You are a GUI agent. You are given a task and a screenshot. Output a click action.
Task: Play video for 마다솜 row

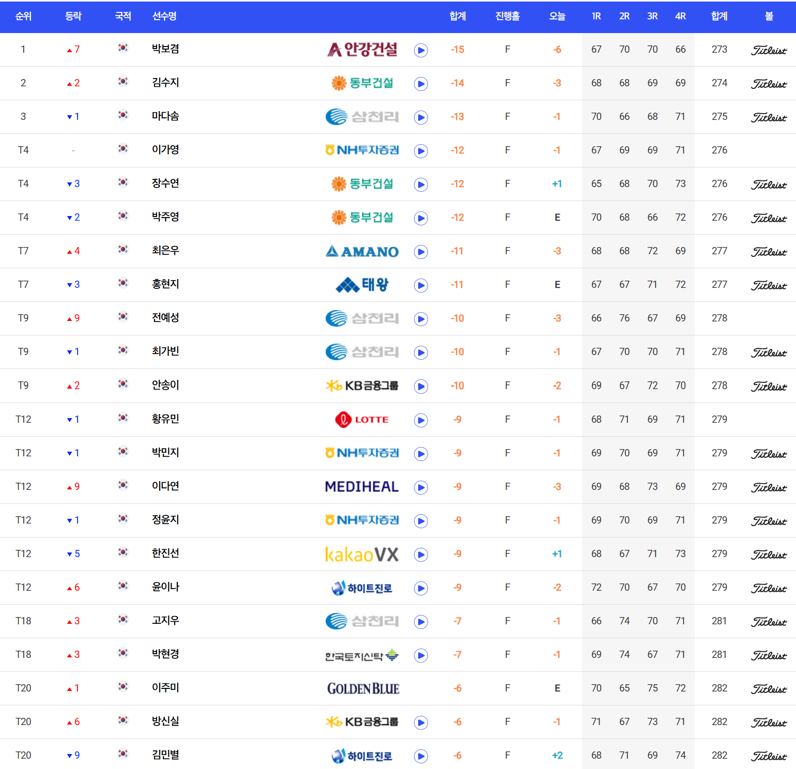(x=421, y=117)
